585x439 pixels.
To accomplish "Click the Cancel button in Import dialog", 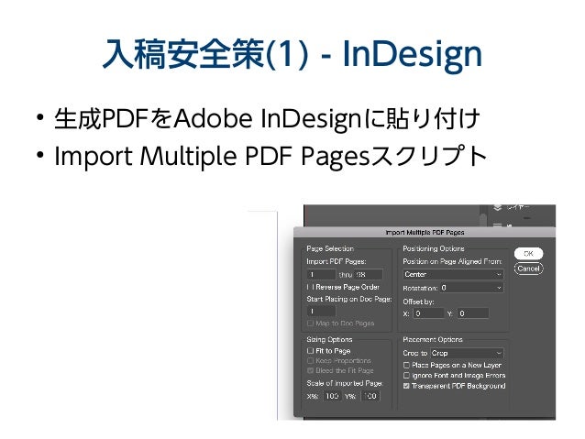I will [x=528, y=269].
